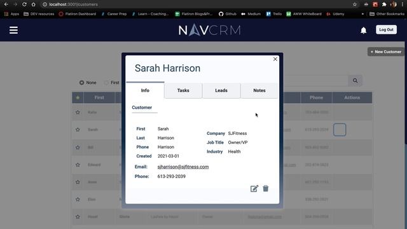This screenshot has width=407, height=229.
Task: Open the Trello bookmark
Action: [274, 14]
